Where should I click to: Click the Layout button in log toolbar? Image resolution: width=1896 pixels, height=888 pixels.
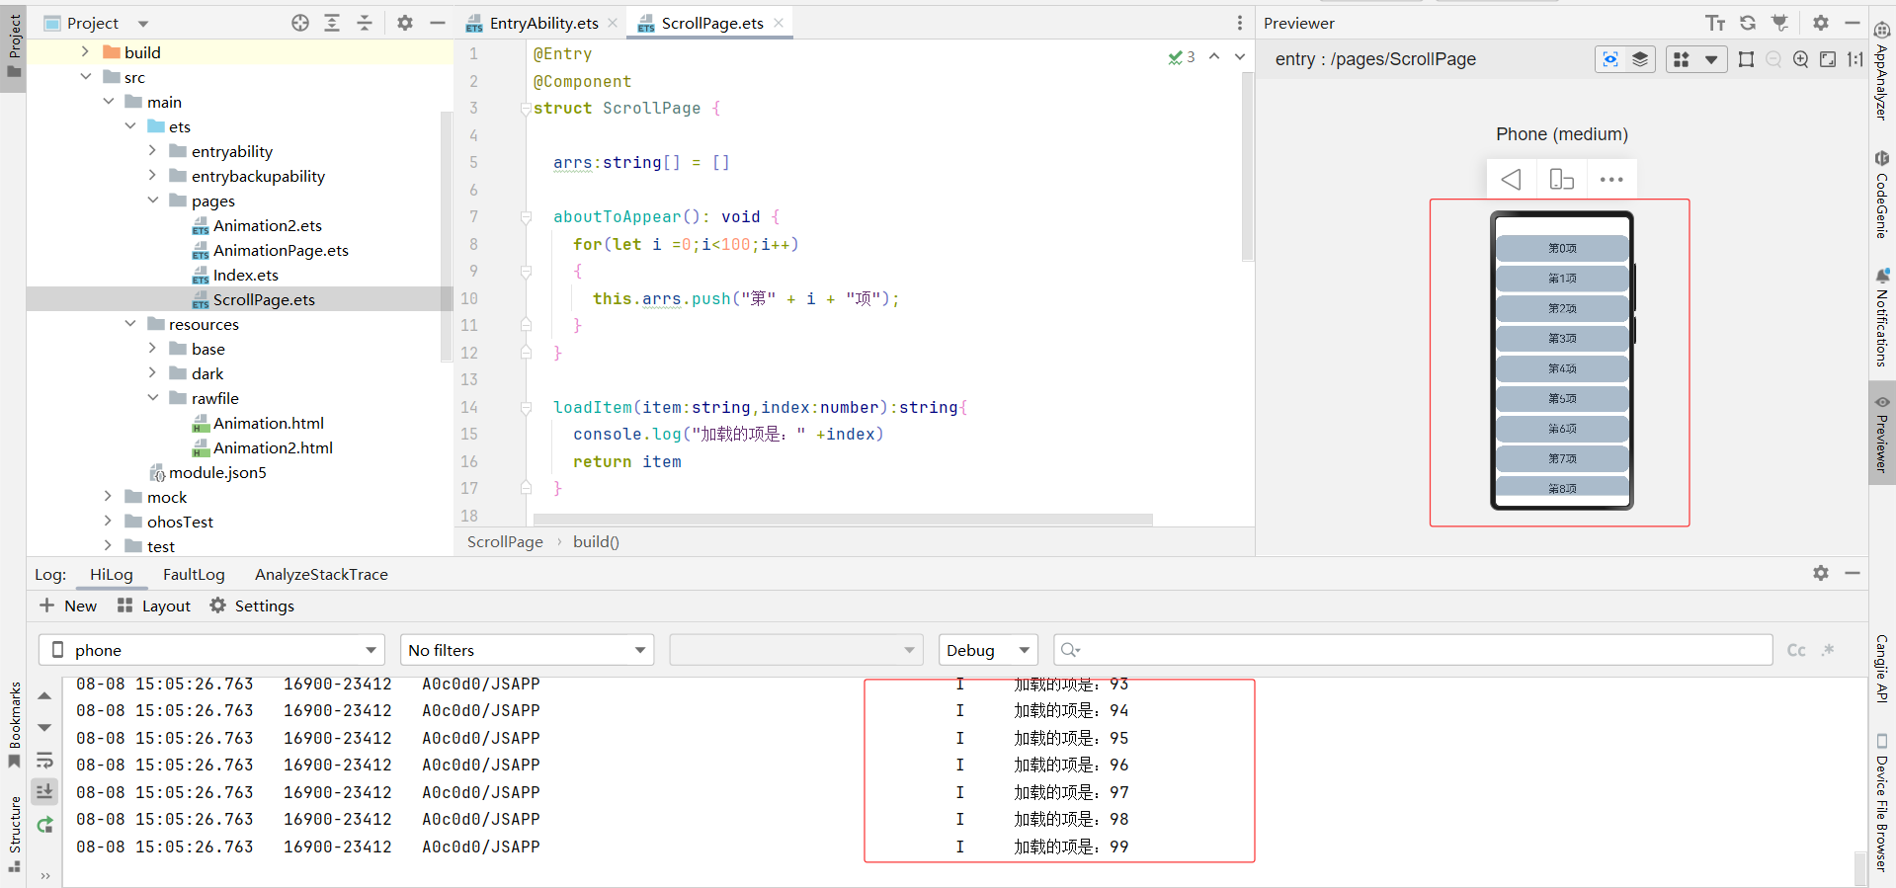[154, 605]
